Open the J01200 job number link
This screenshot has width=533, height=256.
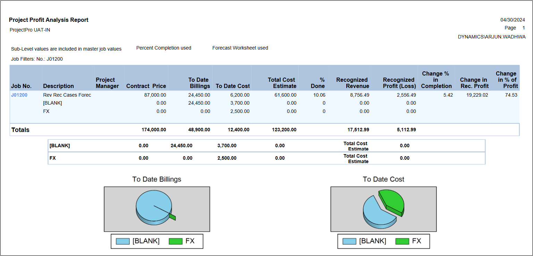pos(19,95)
